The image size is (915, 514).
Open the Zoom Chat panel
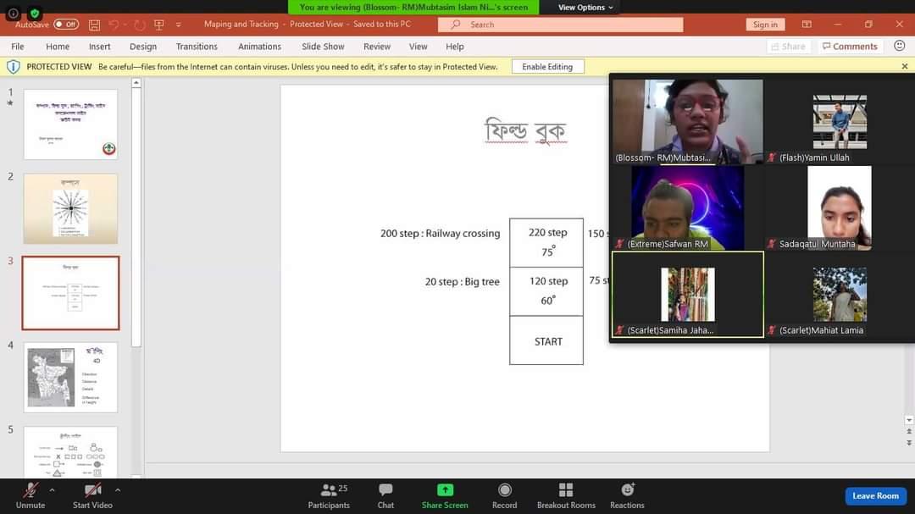coord(385,491)
